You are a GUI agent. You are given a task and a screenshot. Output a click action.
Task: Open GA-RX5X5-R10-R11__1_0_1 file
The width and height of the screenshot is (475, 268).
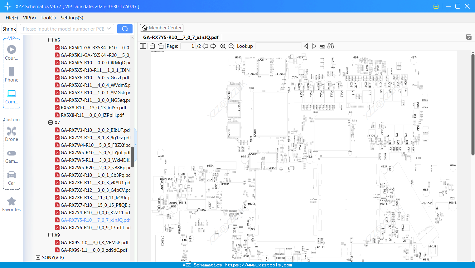[x=93, y=70]
